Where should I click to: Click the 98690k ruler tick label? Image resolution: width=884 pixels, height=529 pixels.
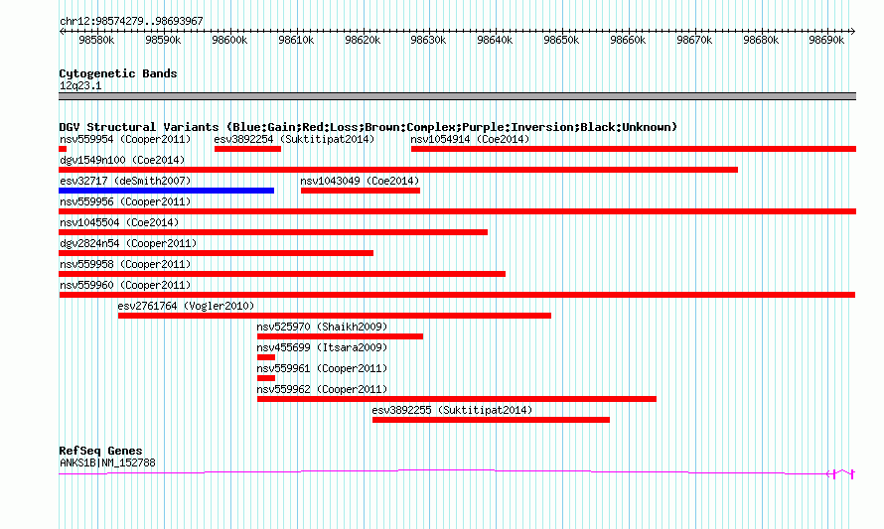[826, 40]
